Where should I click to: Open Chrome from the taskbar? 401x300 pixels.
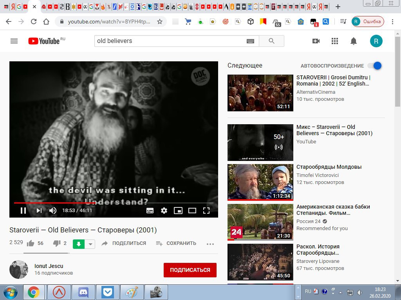coord(34,292)
